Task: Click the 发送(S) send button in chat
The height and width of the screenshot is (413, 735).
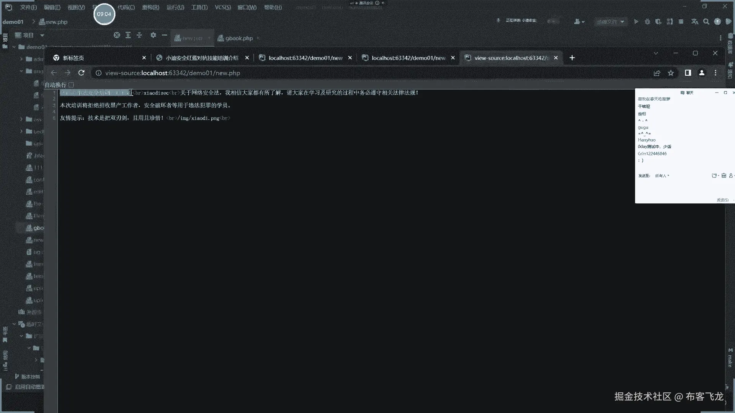Action: [x=722, y=200]
